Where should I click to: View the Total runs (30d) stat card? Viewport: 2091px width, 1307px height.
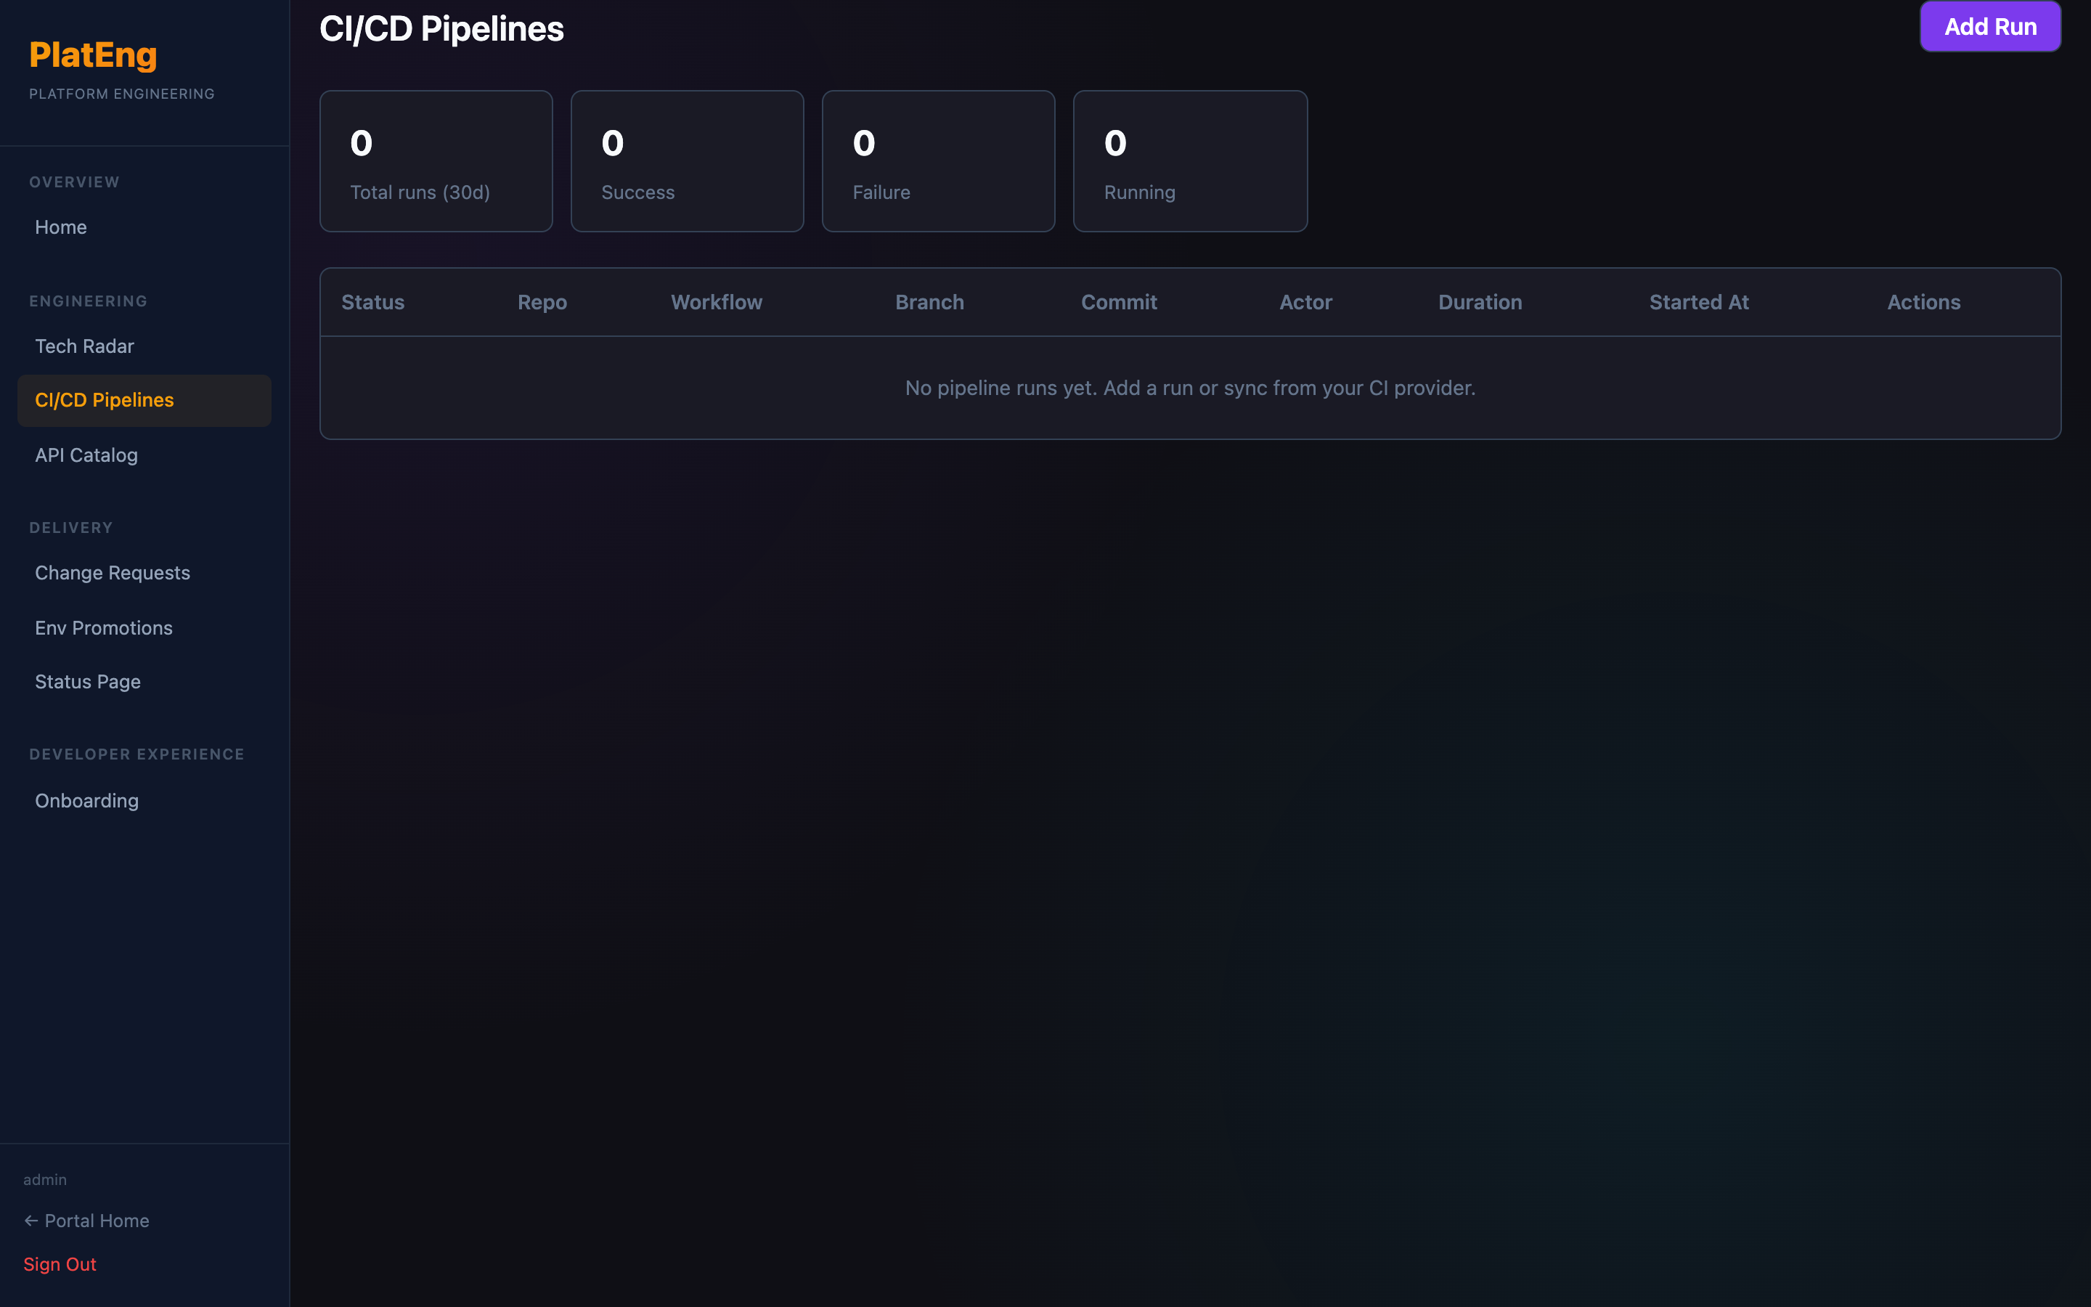(436, 160)
